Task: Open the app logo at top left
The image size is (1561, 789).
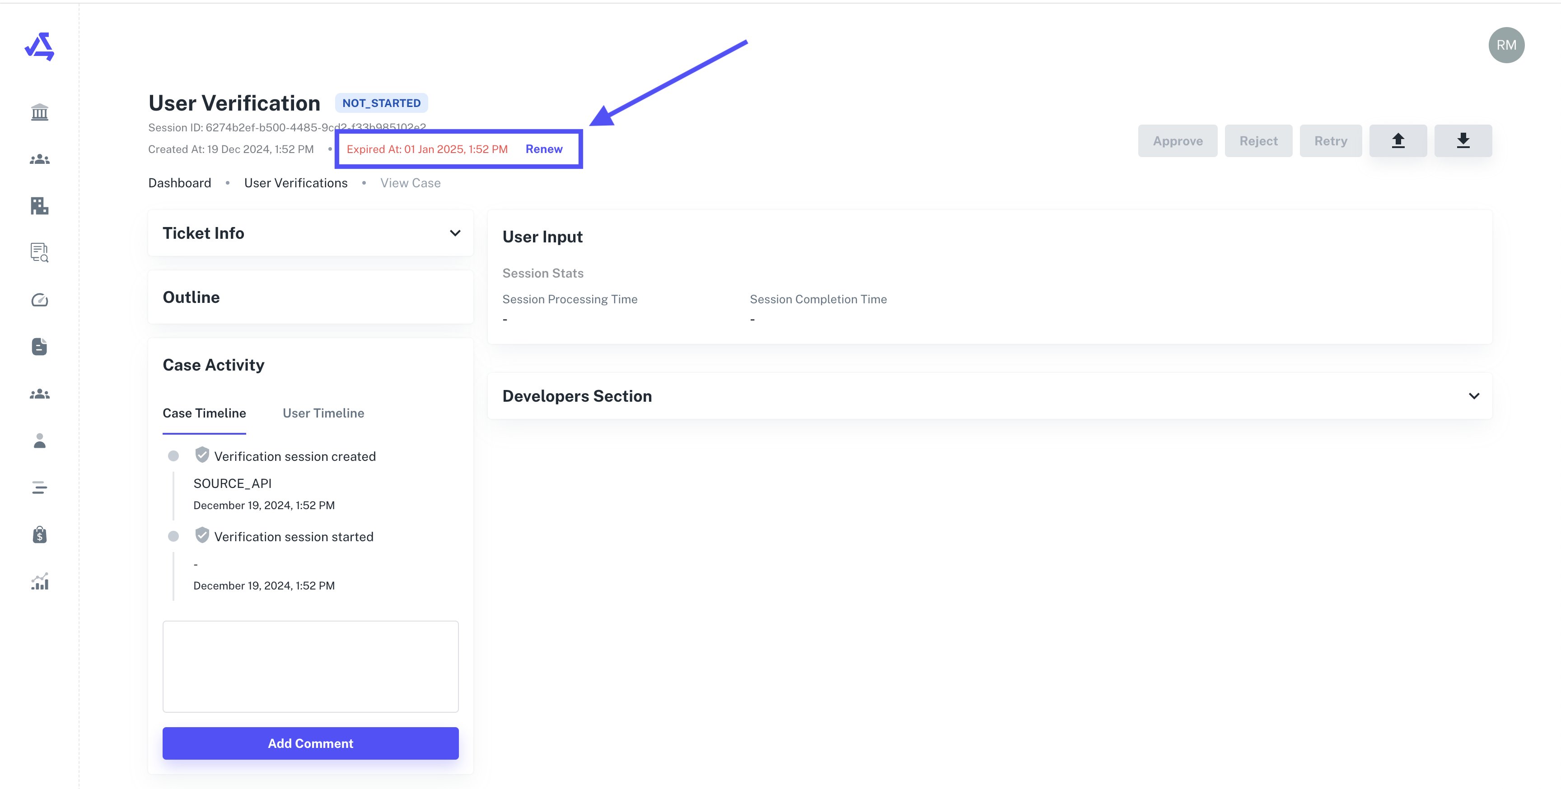Action: pos(39,46)
